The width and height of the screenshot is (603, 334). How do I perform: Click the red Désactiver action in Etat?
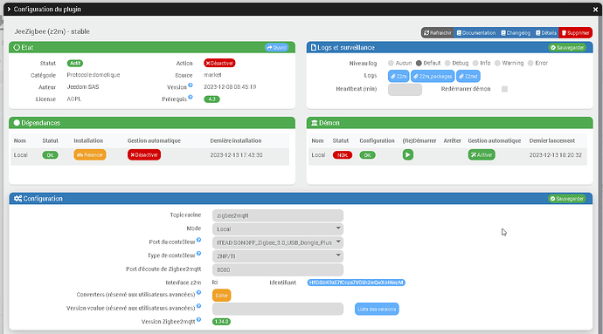219,63
